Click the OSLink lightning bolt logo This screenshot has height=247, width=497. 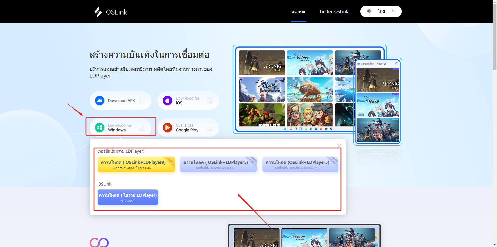point(98,12)
